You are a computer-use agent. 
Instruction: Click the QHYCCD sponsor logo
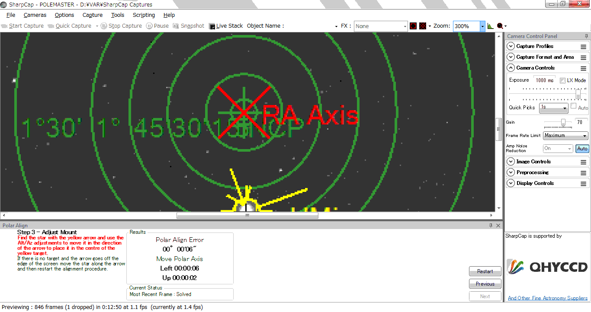point(547,267)
